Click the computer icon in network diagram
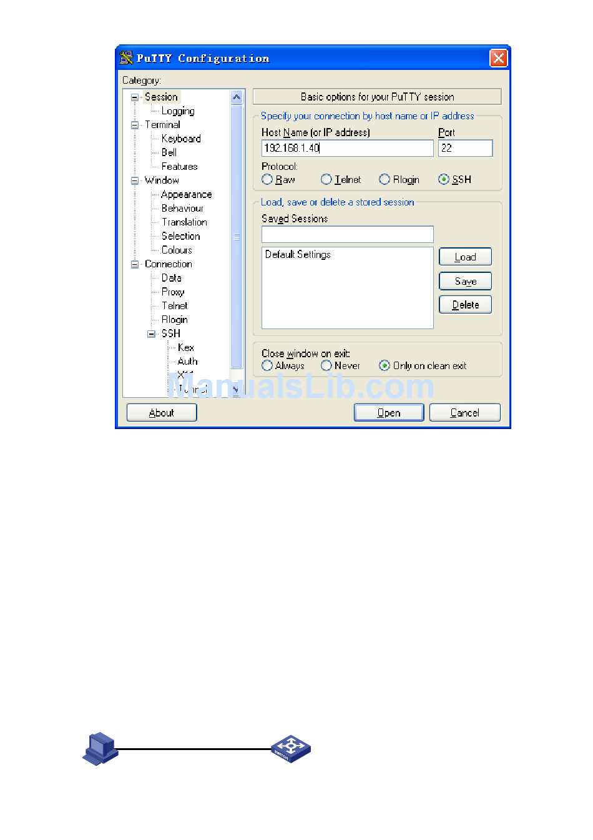 click(x=100, y=748)
